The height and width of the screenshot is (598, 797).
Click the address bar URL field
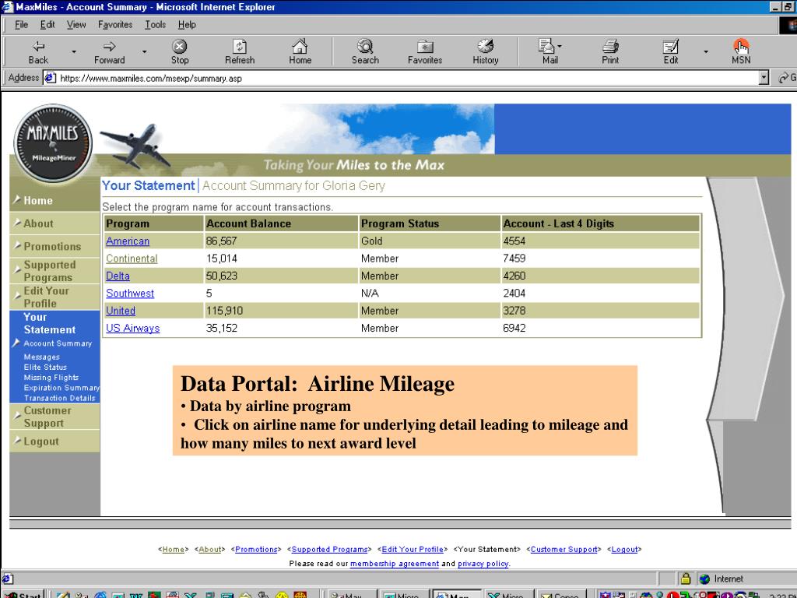point(406,79)
